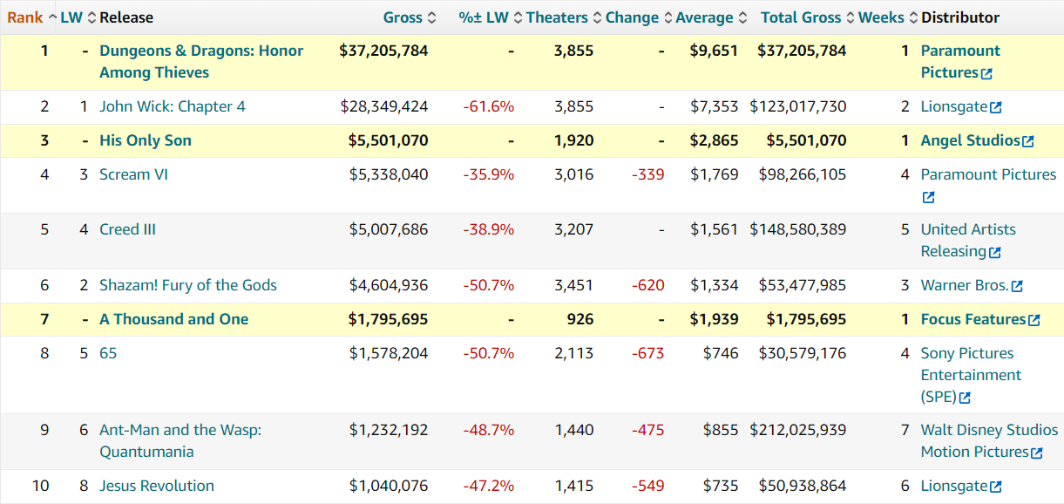Open Paramount Pictures distributor link in Scream VI row

pos(988,174)
